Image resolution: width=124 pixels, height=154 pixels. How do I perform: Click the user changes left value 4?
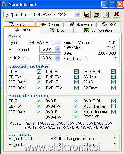pyautogui.click(x=114, y=139)
